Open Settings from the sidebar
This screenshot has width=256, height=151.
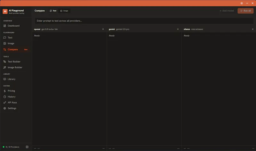click(x=16, y=108)
